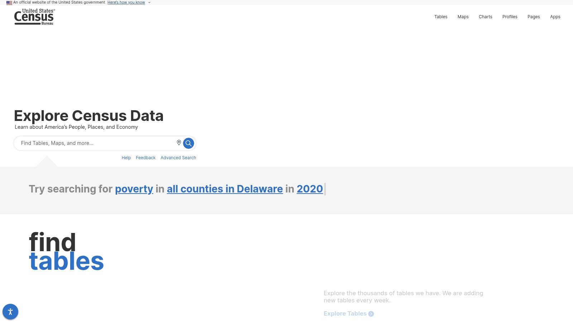This screenshot has width=573, height=322.
Task: Select Profiles from the top navigation
Action: pyautogui.click(x=510, y=16)
